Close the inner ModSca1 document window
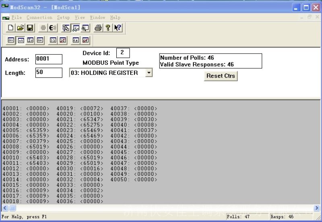 tap(317, 17)
